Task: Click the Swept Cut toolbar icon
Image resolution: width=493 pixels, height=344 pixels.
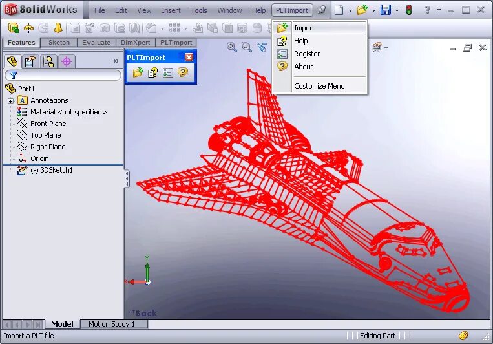Action: point(120,28)
